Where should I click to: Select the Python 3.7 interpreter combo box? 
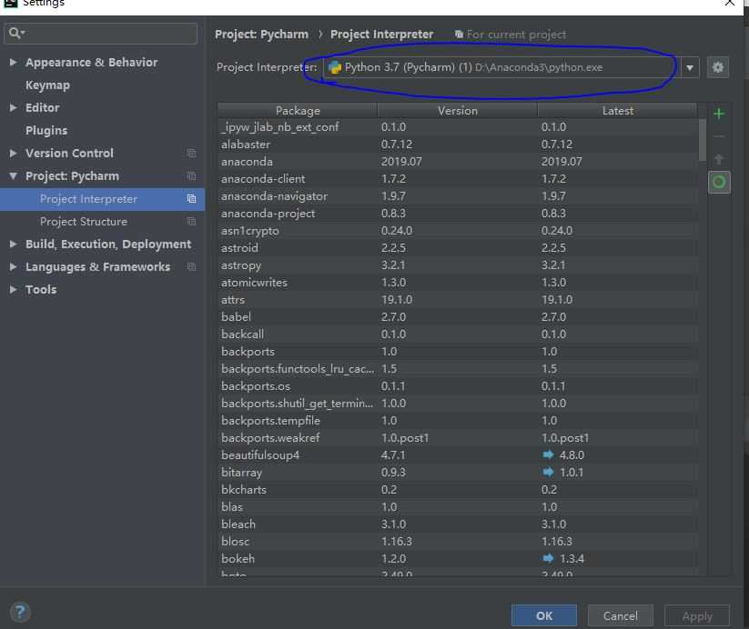point(511,68)
